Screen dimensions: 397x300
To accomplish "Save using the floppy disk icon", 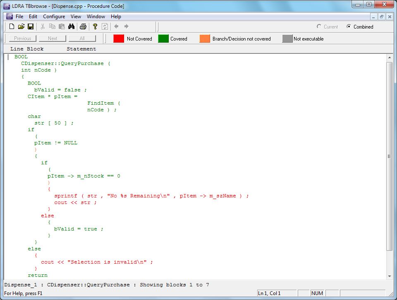I will pyautogui.click(x=31, y=26).
